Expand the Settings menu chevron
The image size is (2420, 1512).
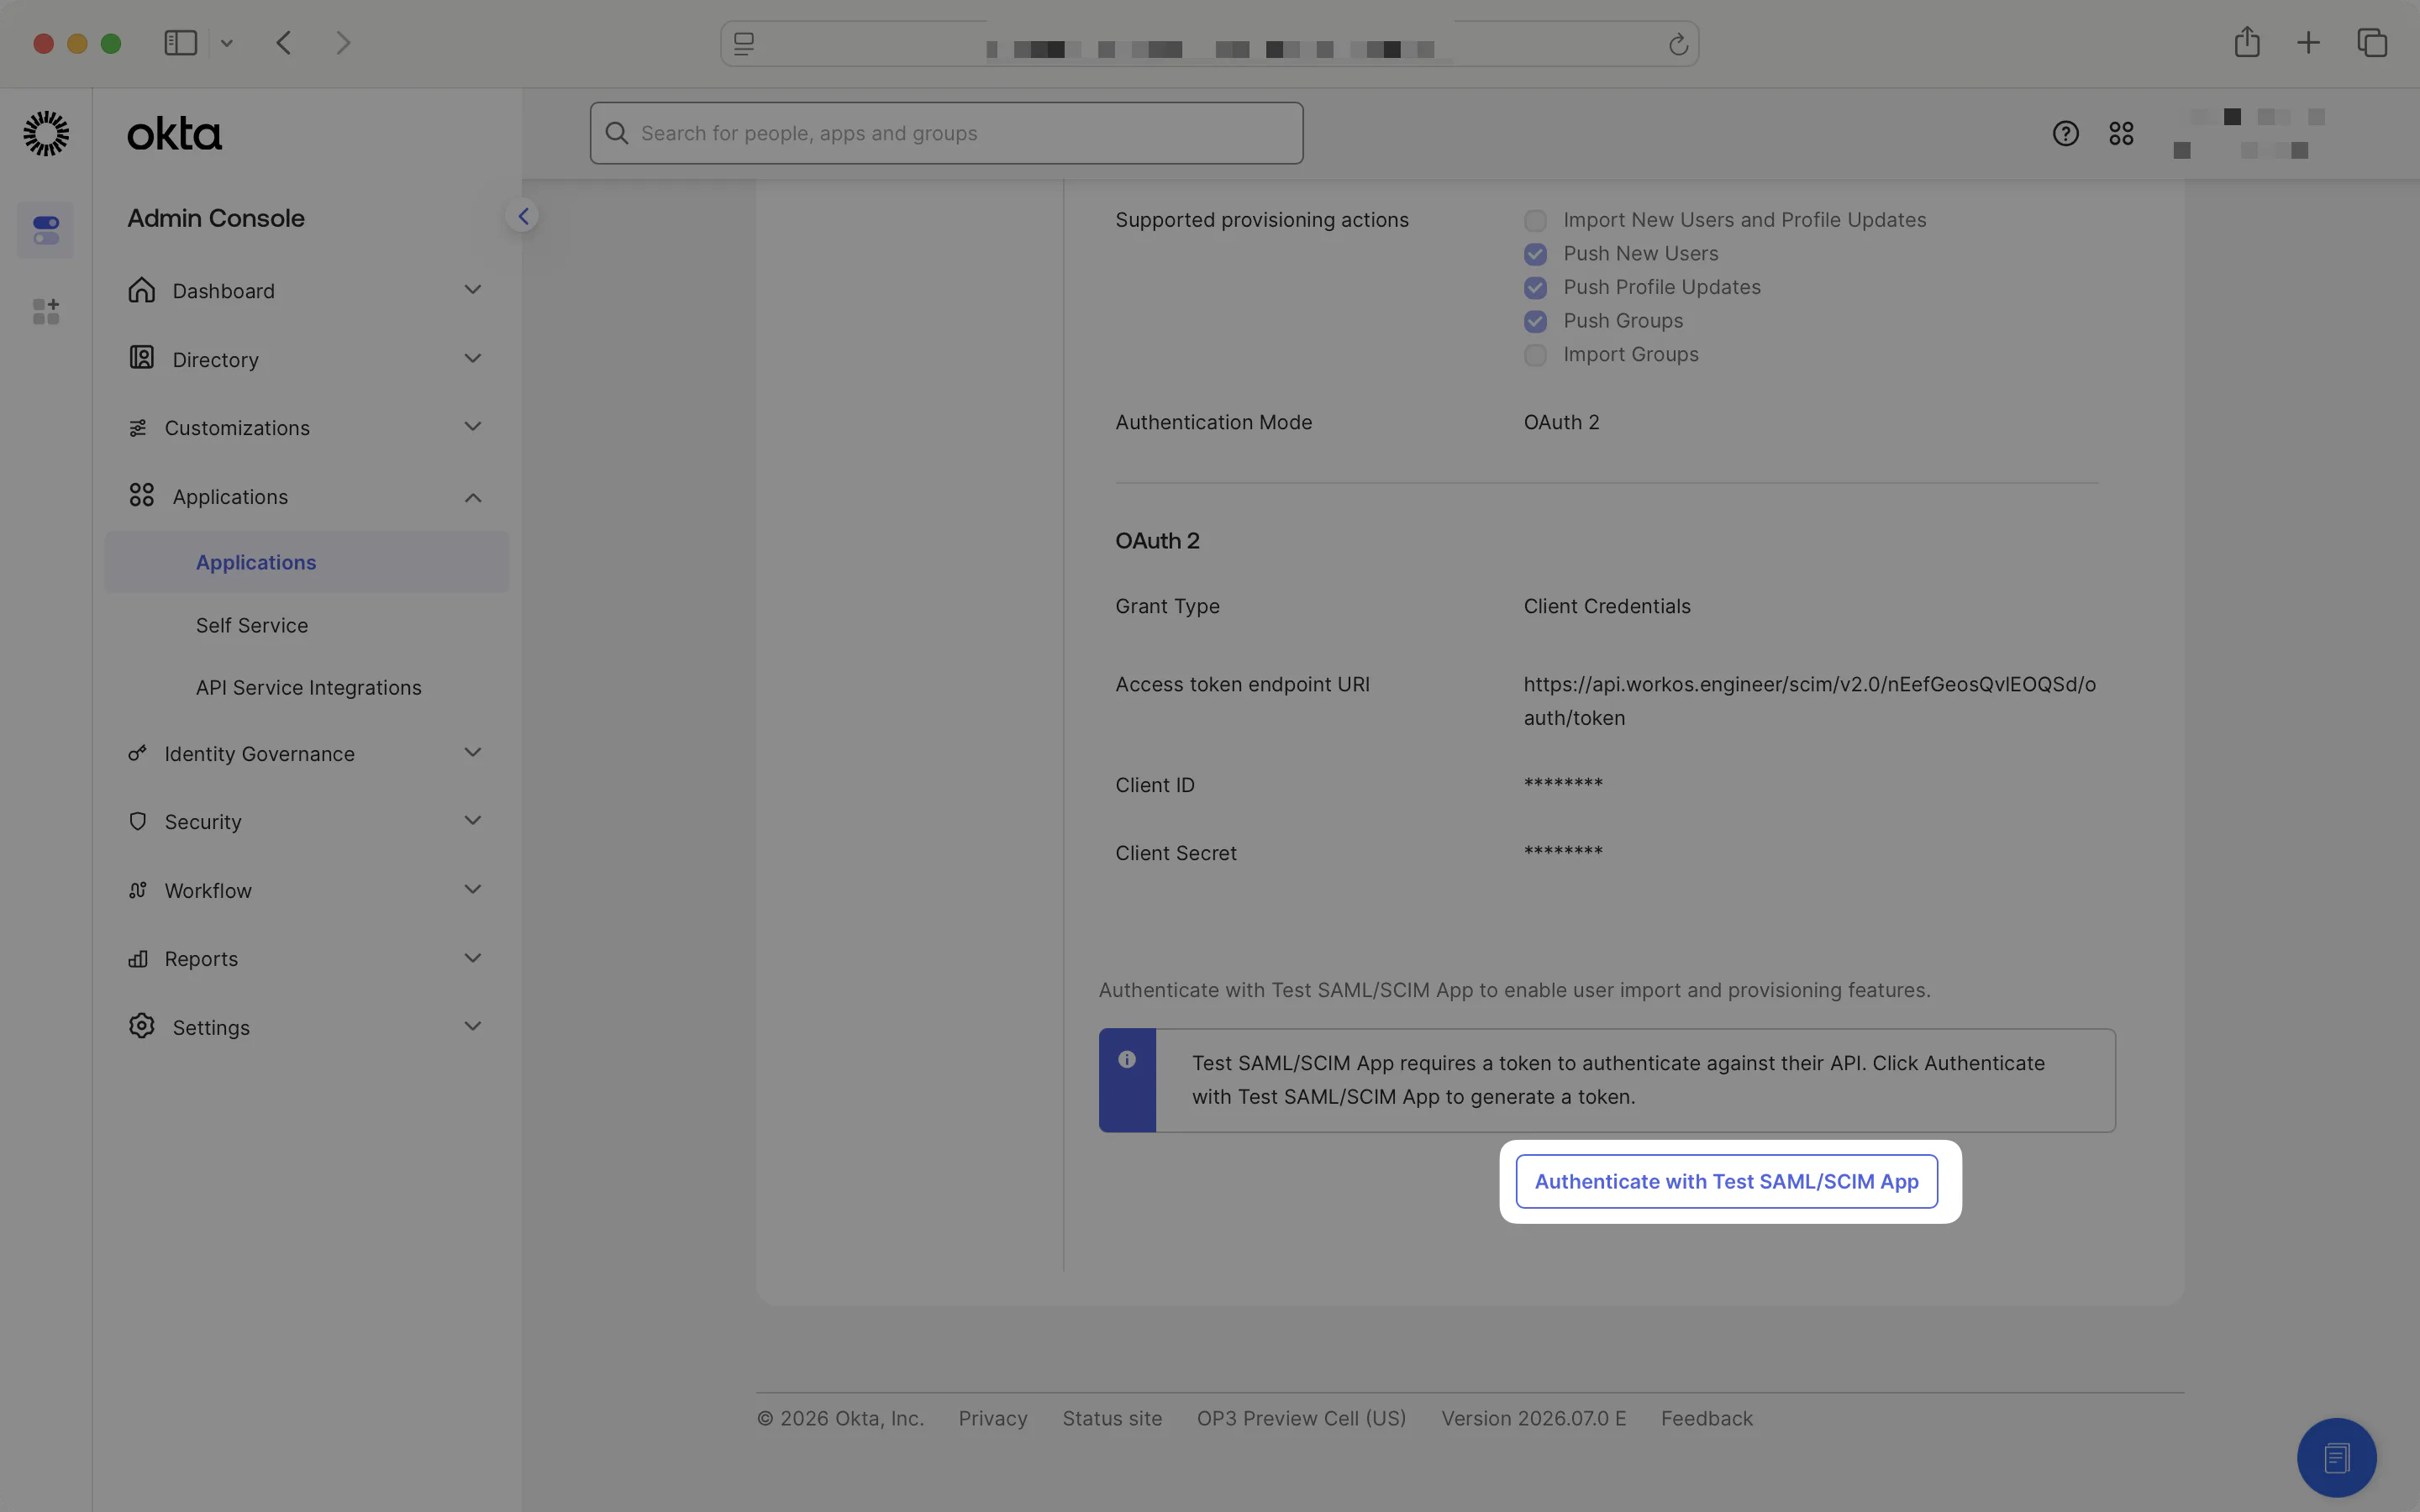coord(473,1026)
